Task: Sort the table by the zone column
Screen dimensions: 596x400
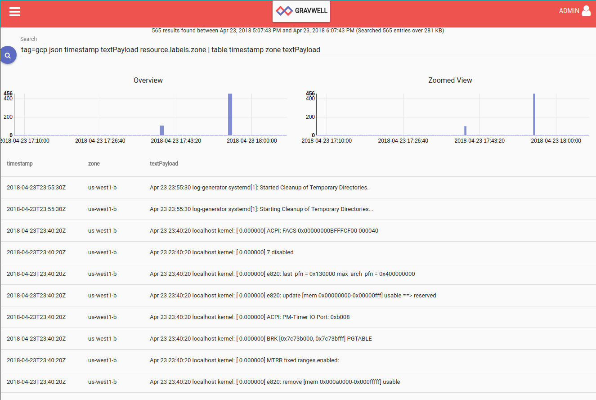Action: (x=94, y=163)
